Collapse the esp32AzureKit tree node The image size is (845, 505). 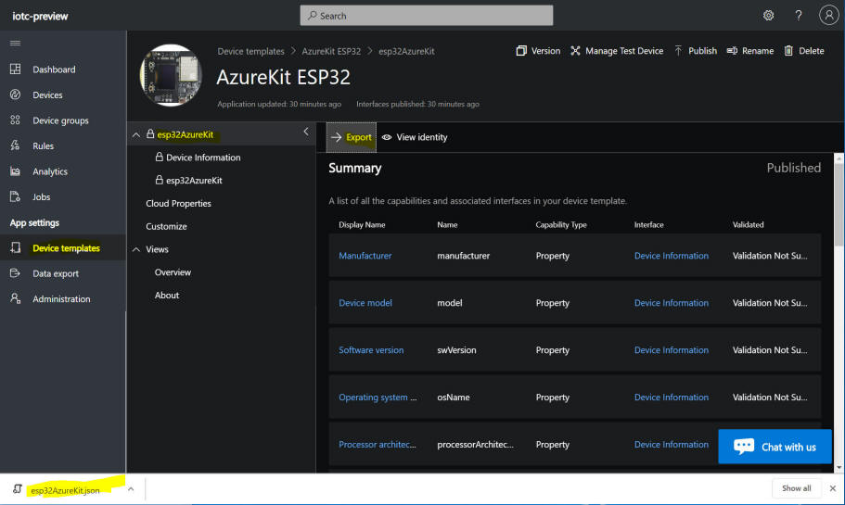(x=136, y=134)
